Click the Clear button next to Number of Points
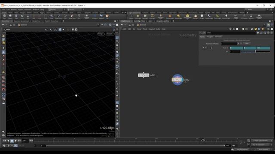 [x=247, y=44]
